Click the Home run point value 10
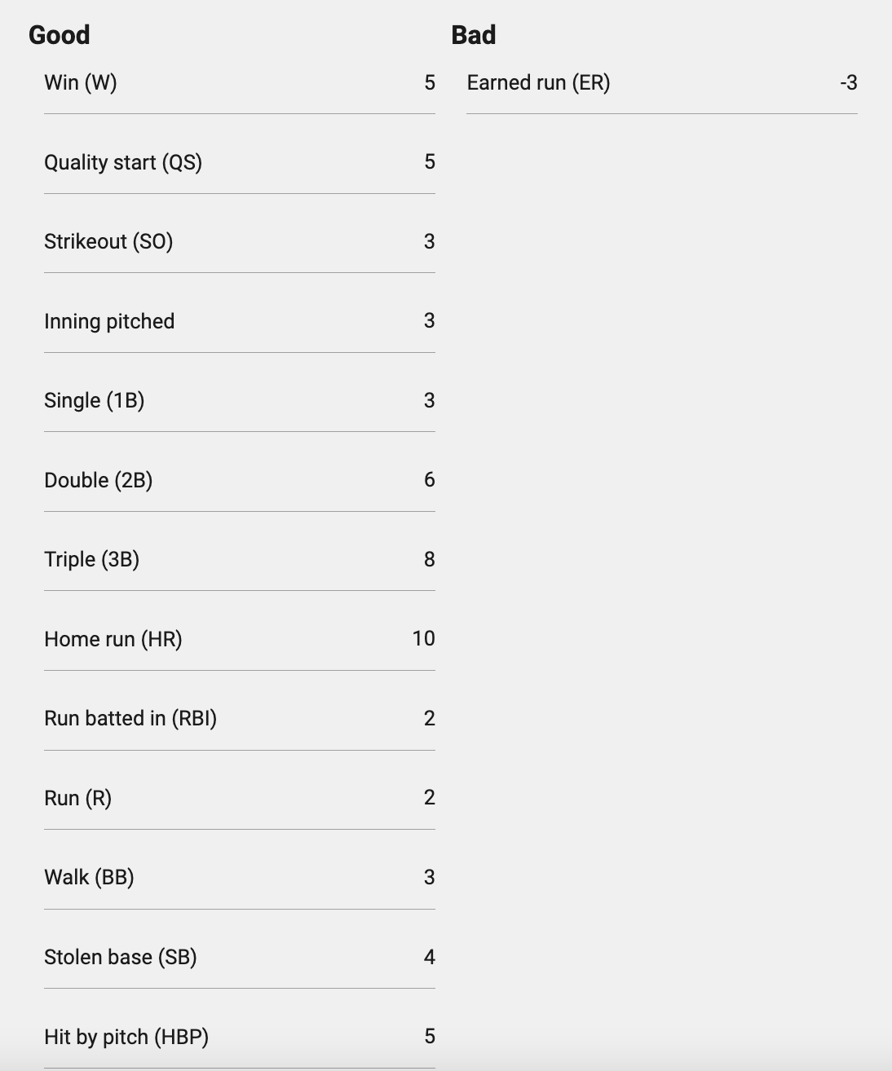Image resolution: width=892 pixels, height=1071 pixels. click(423, 639)
